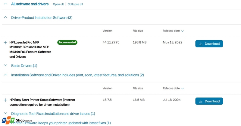Select version text 44.11.2775
241x126 pixels.
(x=111, y=42)
